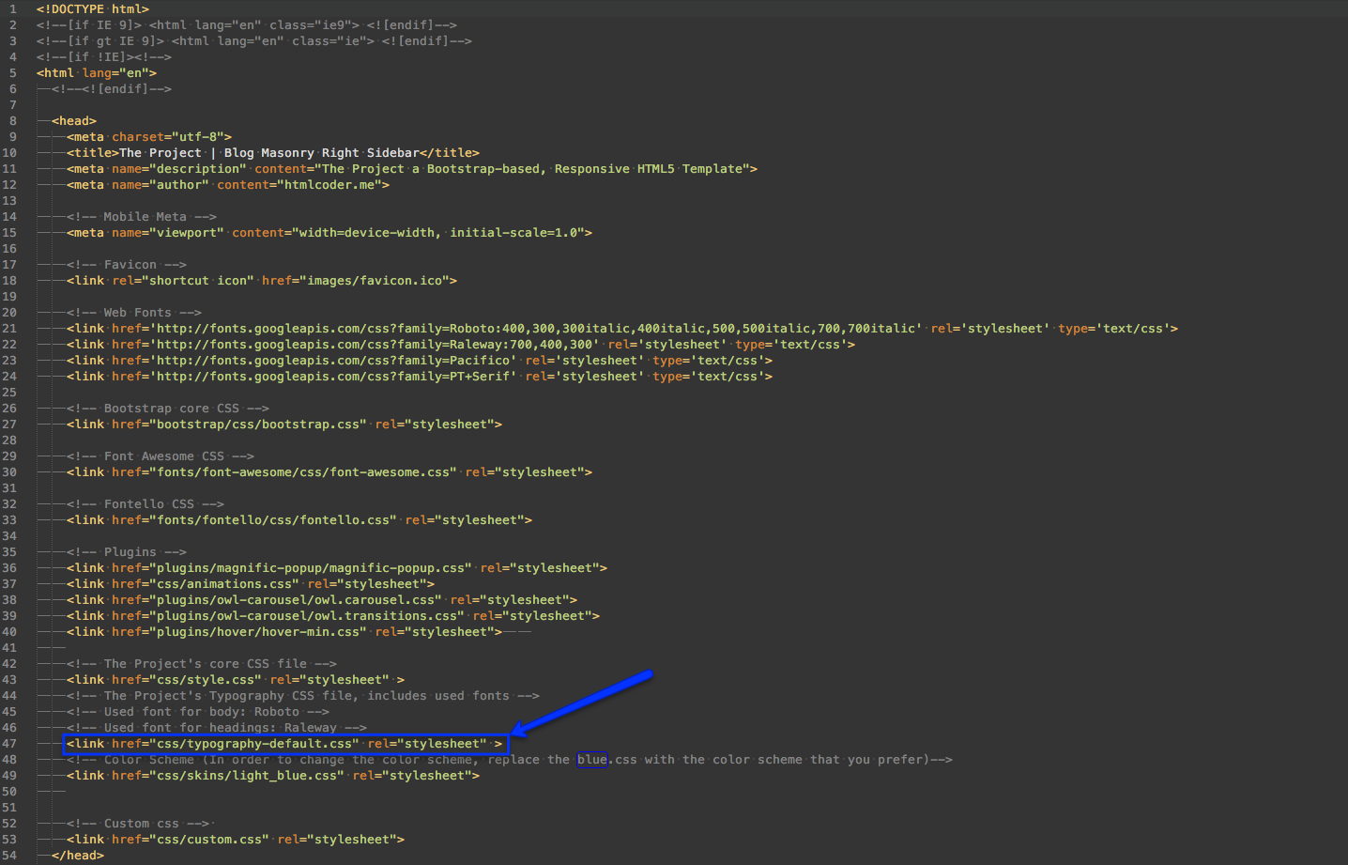Click the font-awesome.css link path
Image resolution: width=1348 pixels, height=865 pixels.
[303, 472]
